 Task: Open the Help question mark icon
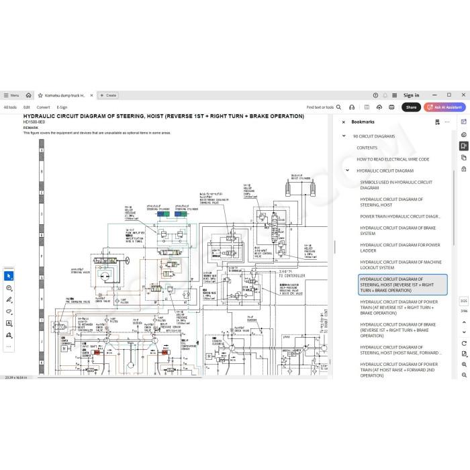click(375, 95)
